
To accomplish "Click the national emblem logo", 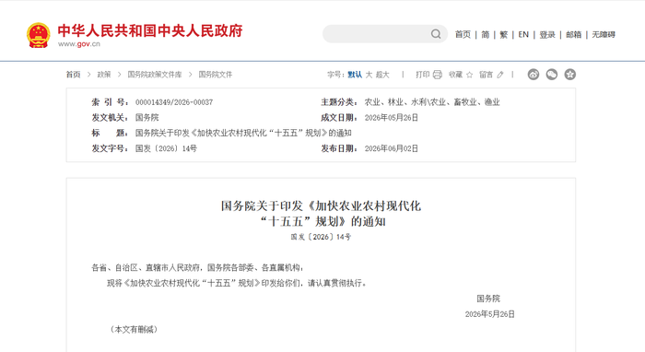I will pyautogui.click(x=39, y=35).
